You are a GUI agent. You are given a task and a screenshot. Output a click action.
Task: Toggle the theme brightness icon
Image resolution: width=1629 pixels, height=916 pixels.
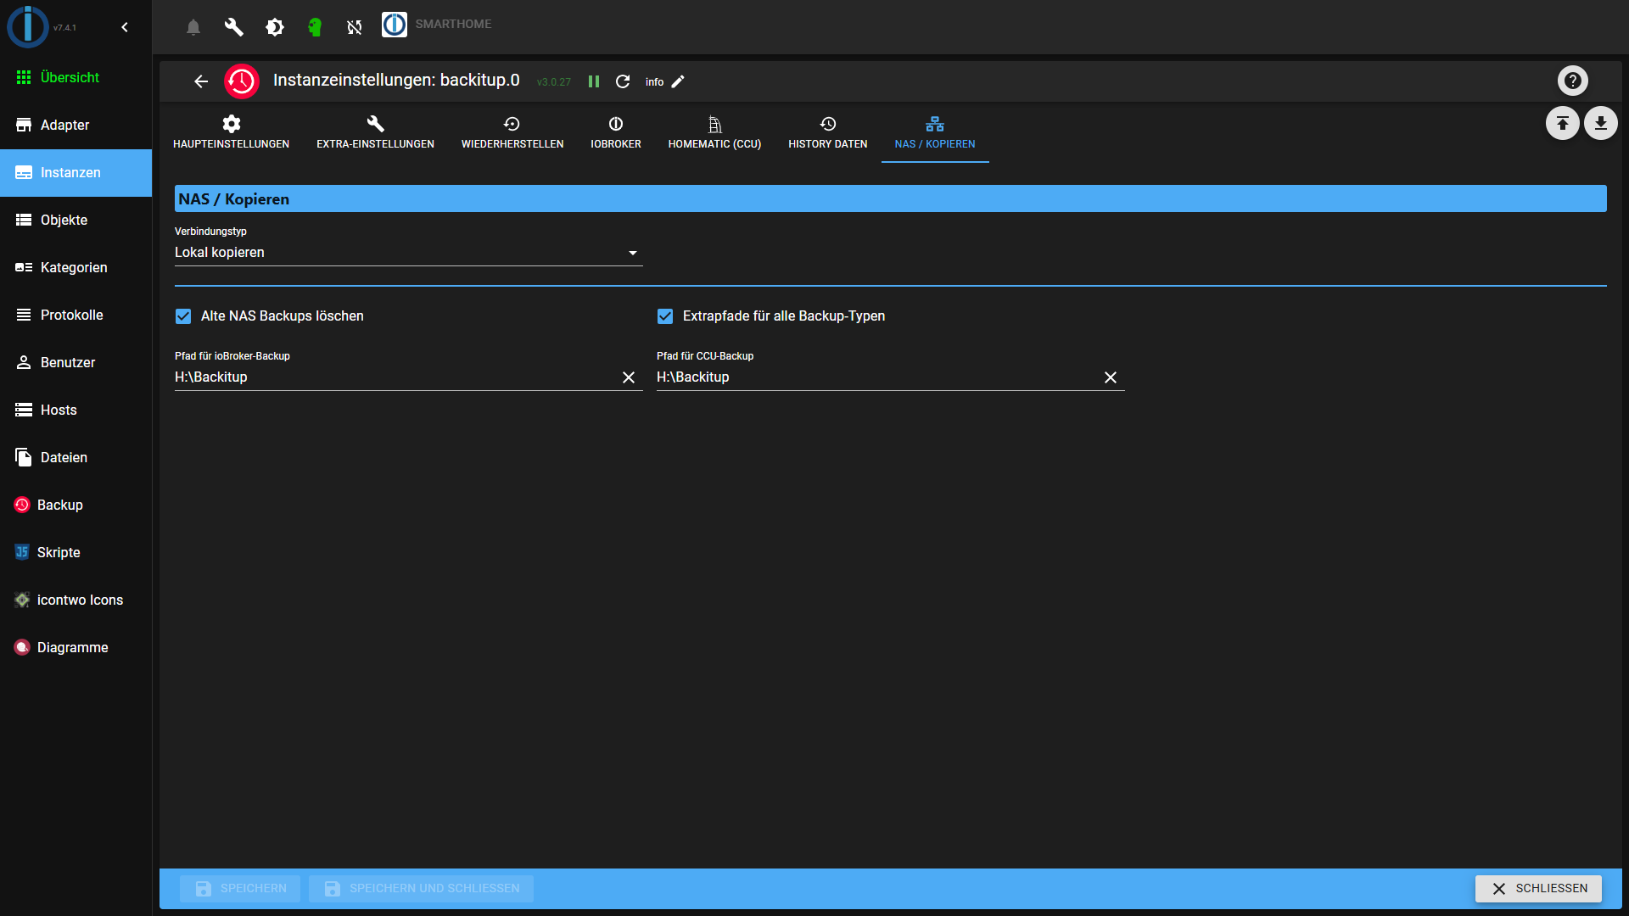(275, 27)
